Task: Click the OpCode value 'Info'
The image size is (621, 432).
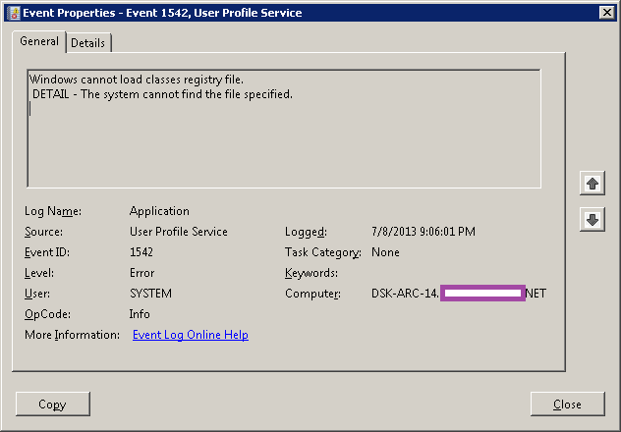Action: coord(140,314)
